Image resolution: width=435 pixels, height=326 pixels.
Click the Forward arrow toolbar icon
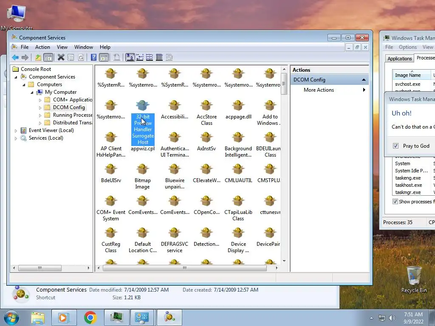[x=25, y=57]
